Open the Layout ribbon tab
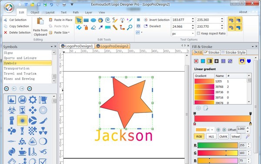The width and height of the screenshot is (261, 164). pos(50,12)
